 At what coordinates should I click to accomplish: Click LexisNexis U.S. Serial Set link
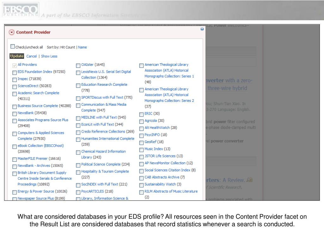[x=106, y=74]
